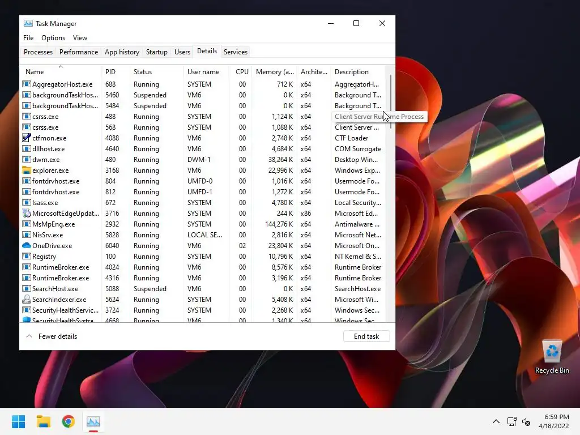This screenshot has width=580, height=435.
Task: Select backgroundTaskHost row with PID 5460
Action: tap(203, 95)
